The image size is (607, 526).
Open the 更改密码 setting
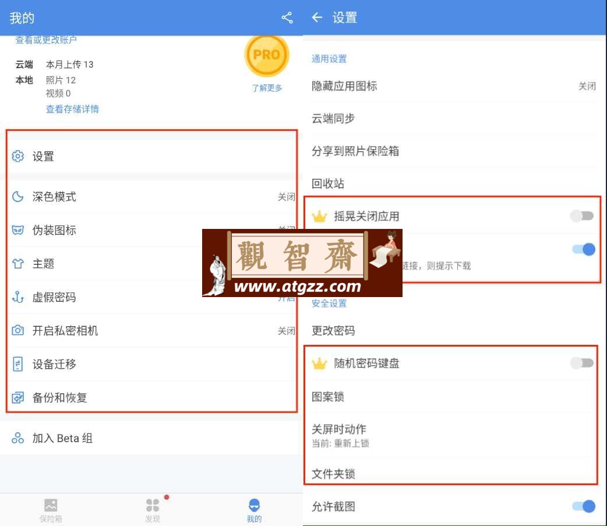454,330
